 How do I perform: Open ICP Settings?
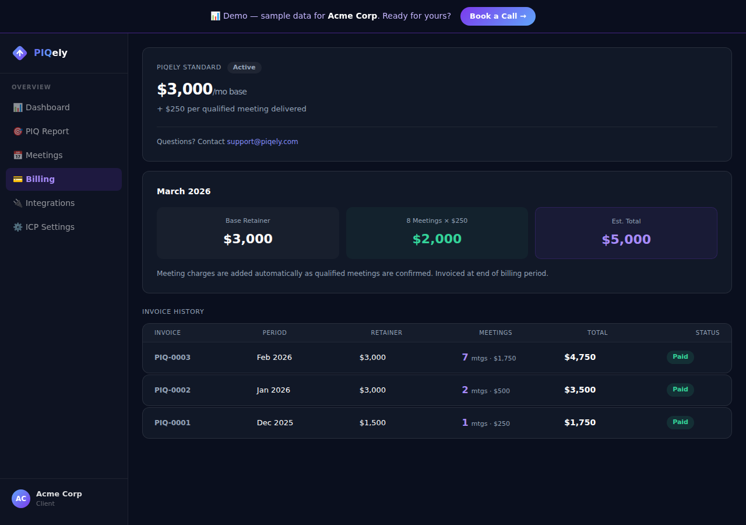[64, 227]
